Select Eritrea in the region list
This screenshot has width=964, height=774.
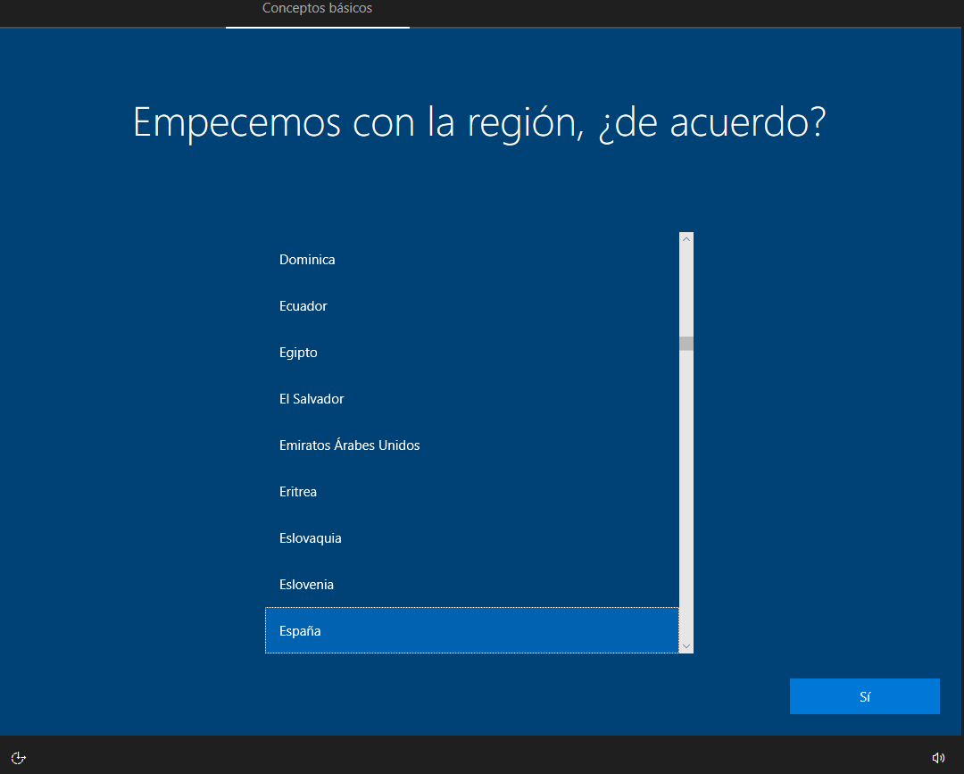pos(472,491)
